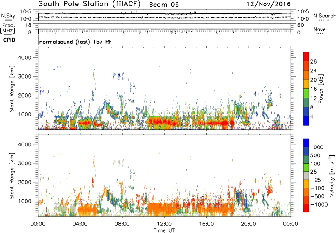
Task: Select the Freq. [MHz] axis label
Action: (8, 29)
